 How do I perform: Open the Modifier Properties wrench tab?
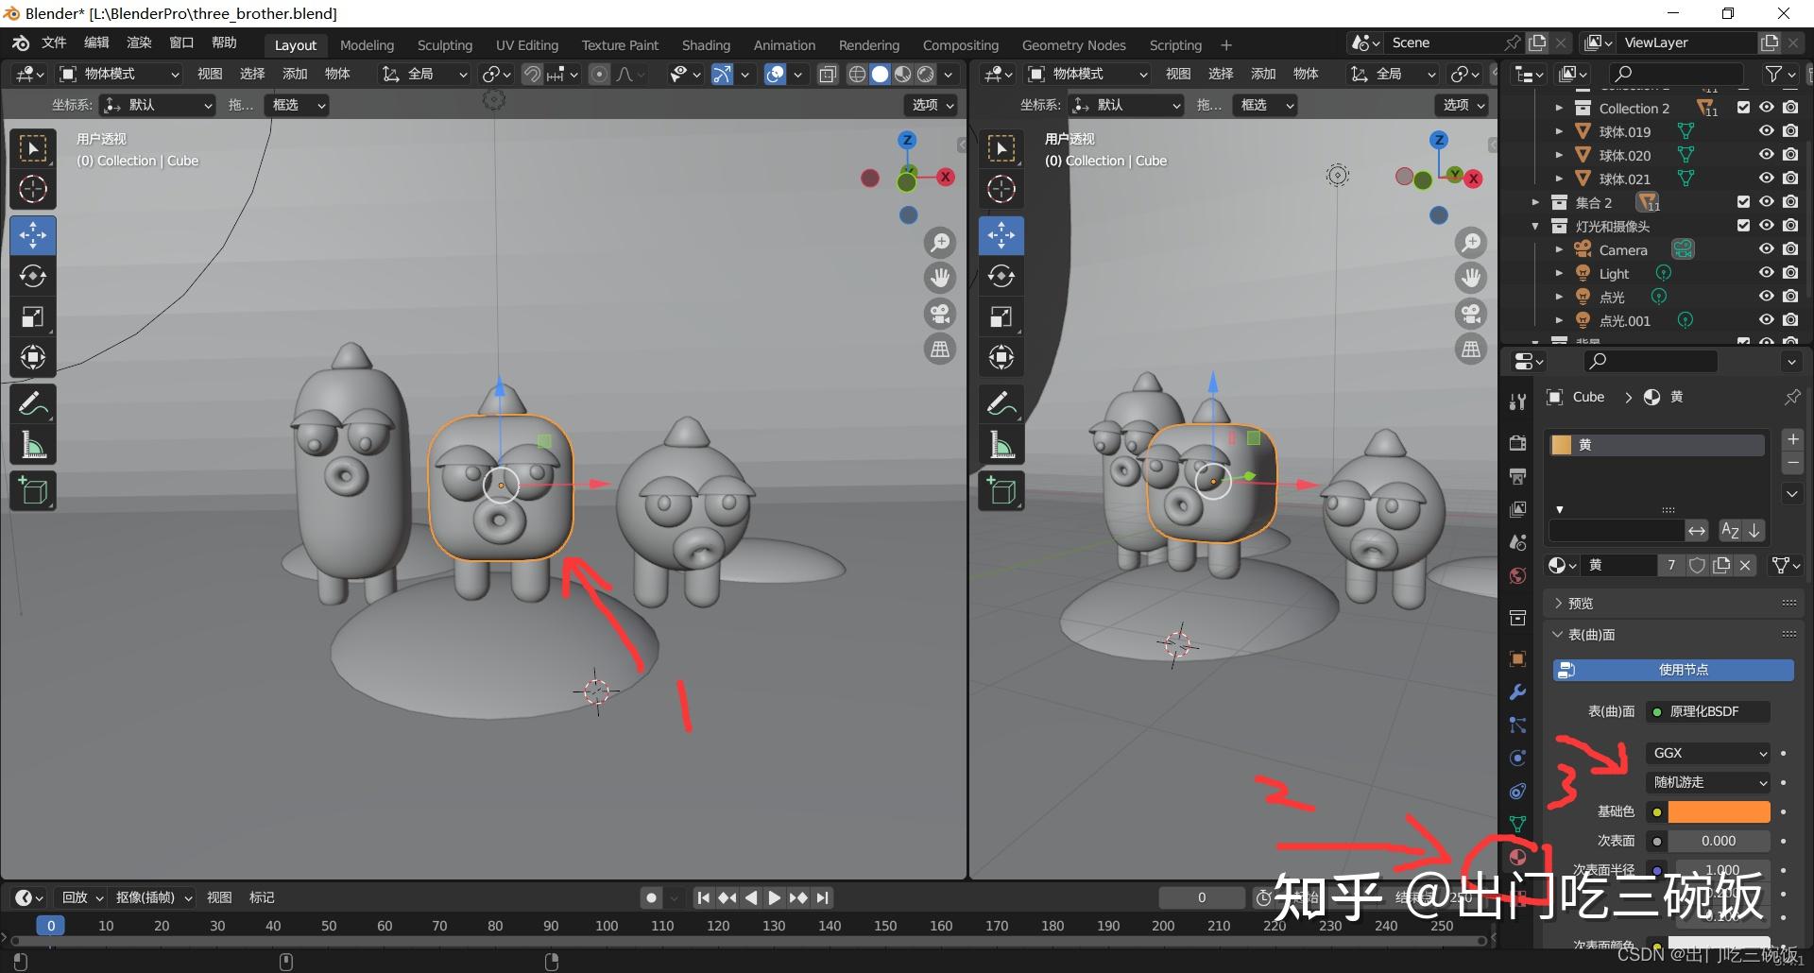click(x=1517, y=692)
